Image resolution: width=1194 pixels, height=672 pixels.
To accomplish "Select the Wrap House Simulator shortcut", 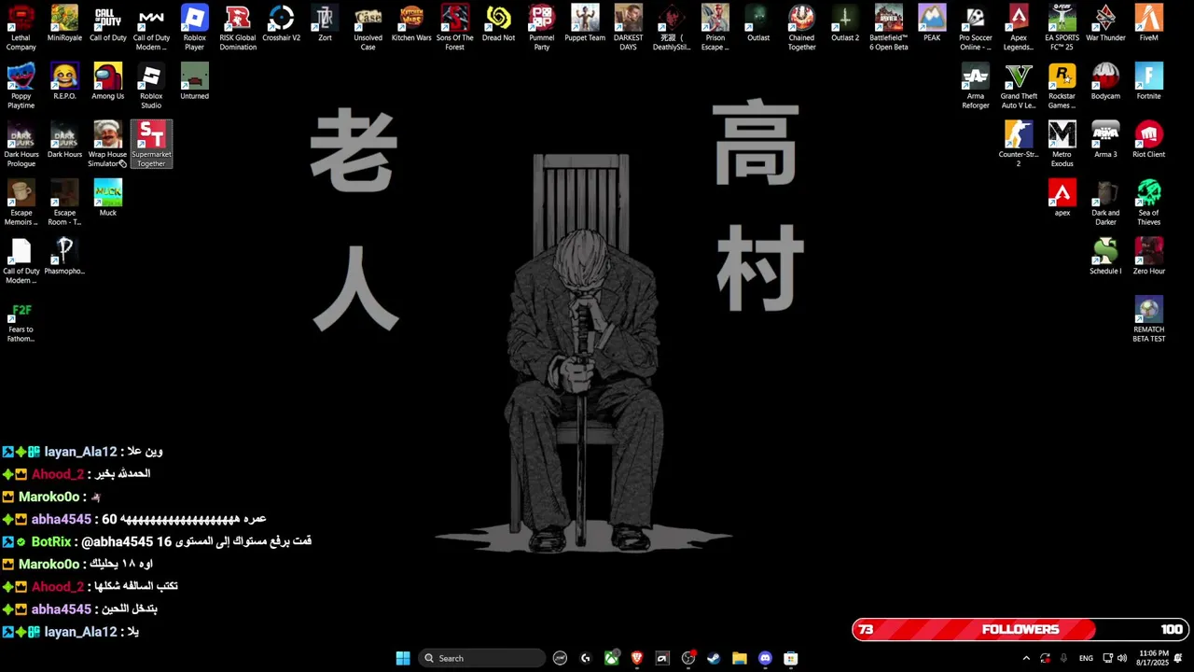I will (107, 145).
